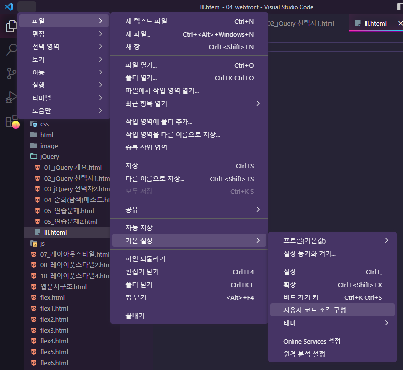Toggle 자동 저장 option
Screen dimensions: 403x370
point(189,228)
